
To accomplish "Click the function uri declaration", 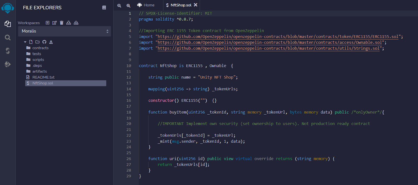I will click(x=241, y=159).
